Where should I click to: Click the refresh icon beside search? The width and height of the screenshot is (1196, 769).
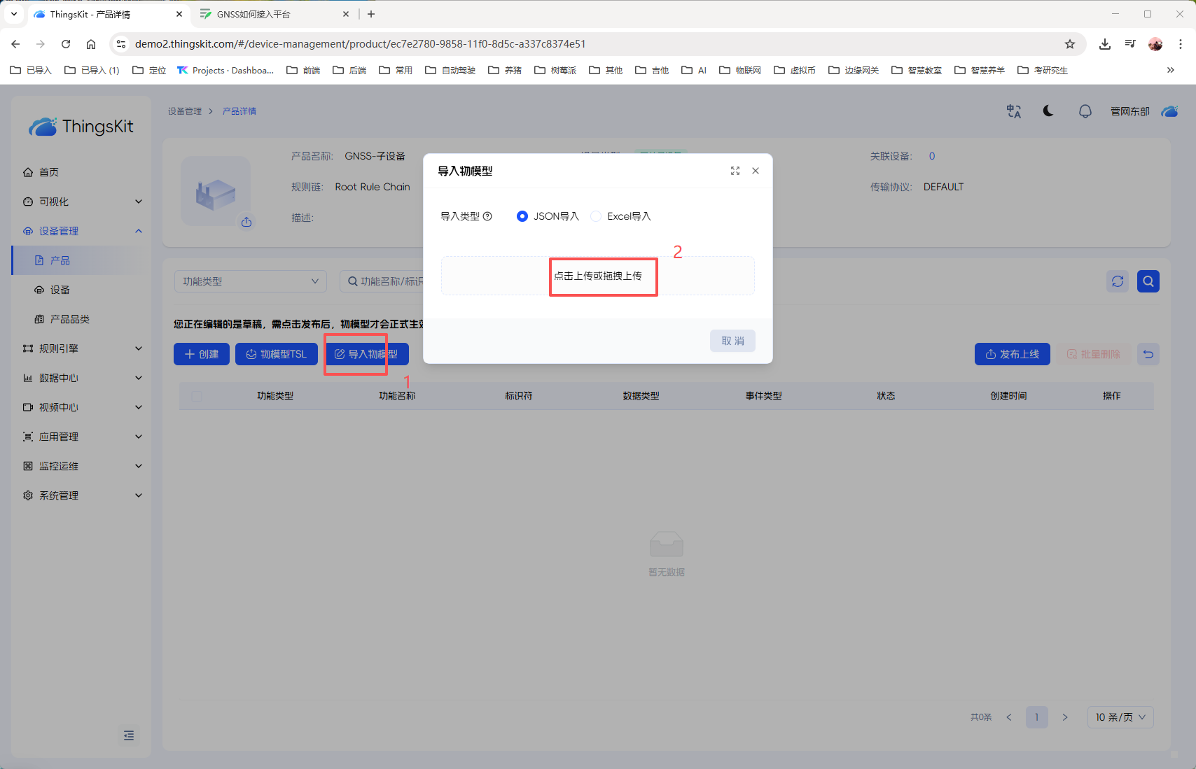(x=1118, y=281)
